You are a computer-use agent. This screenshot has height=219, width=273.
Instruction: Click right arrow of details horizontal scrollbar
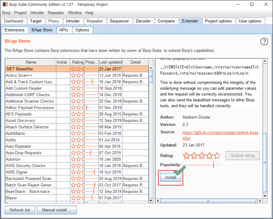[260, 201]
